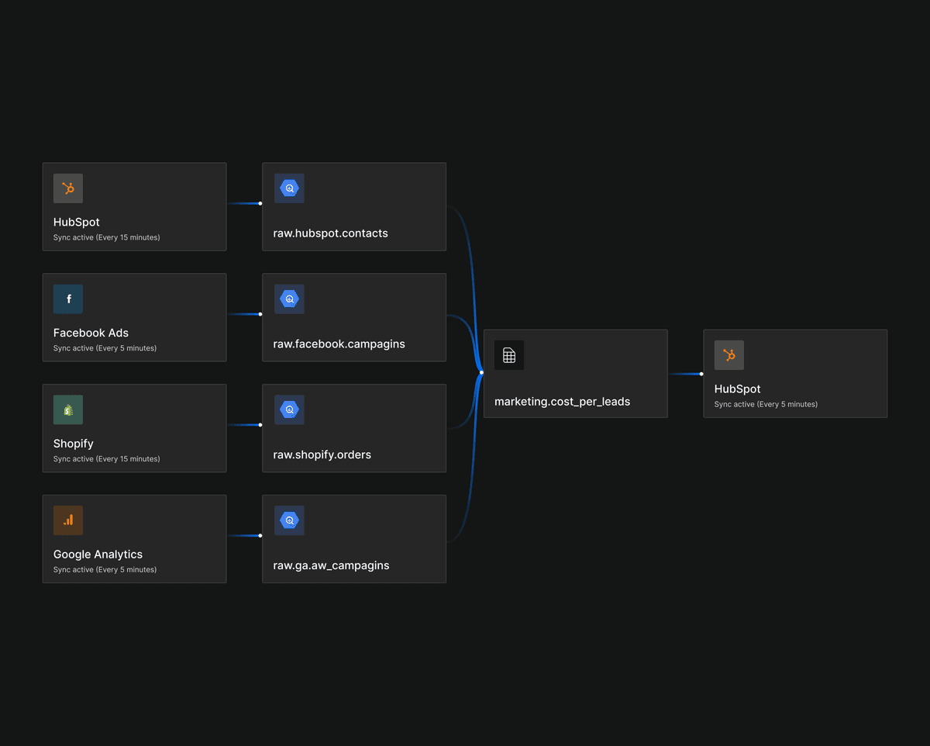This screenshot has height=746, width=930.
Task: Click BigQuery icon on raw.hubspot.contacts node
Action: [x=289, y=188]
